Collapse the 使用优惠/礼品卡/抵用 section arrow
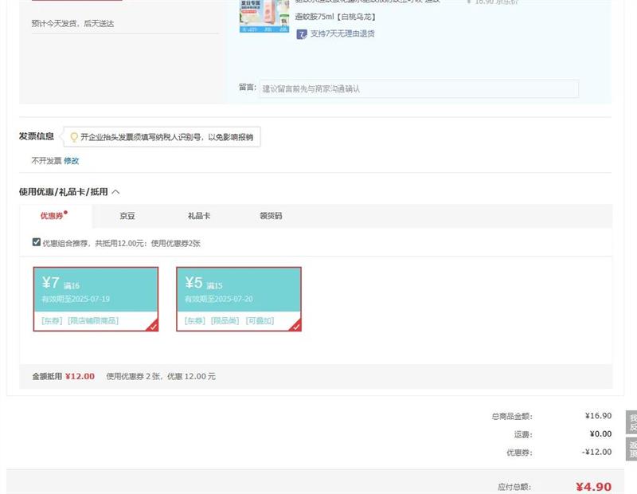 (x=116, y=192)
